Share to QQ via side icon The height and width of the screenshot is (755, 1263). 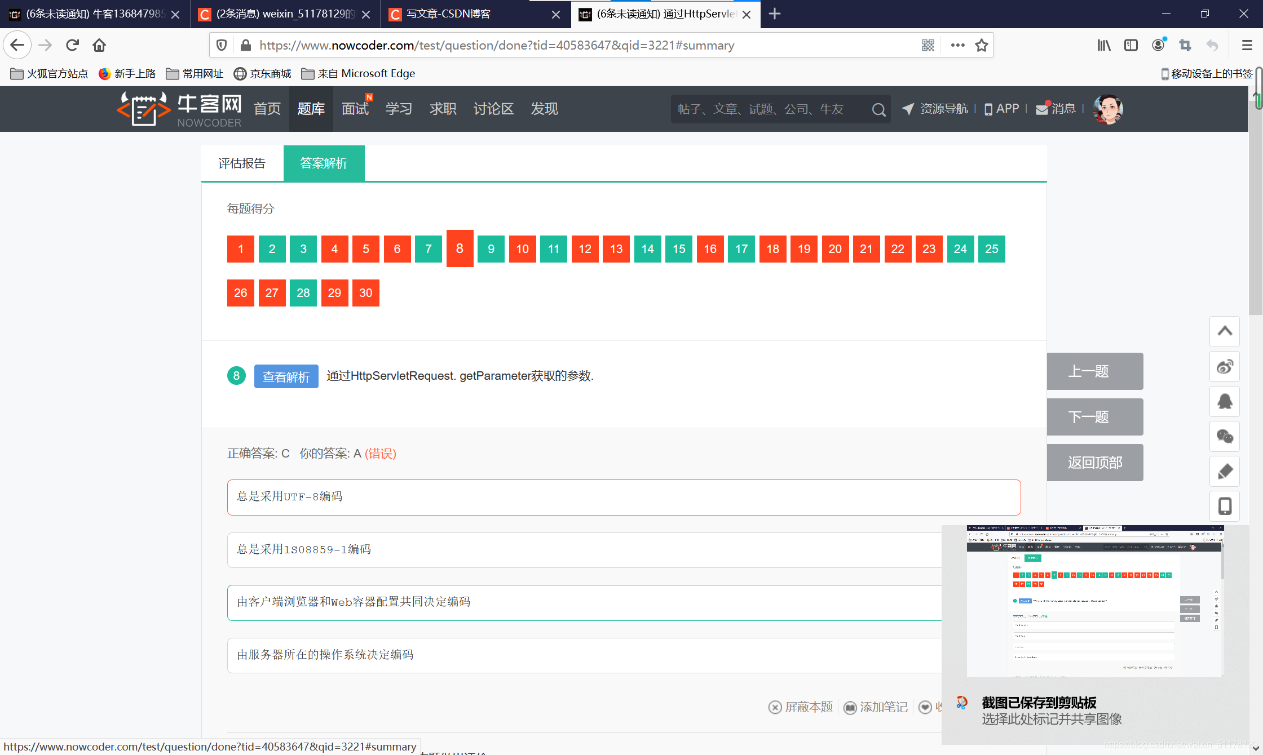pos(1225,402)
